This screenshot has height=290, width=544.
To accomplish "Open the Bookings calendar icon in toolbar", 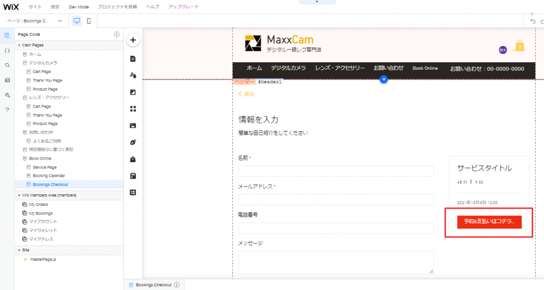I will pos(133,176).
